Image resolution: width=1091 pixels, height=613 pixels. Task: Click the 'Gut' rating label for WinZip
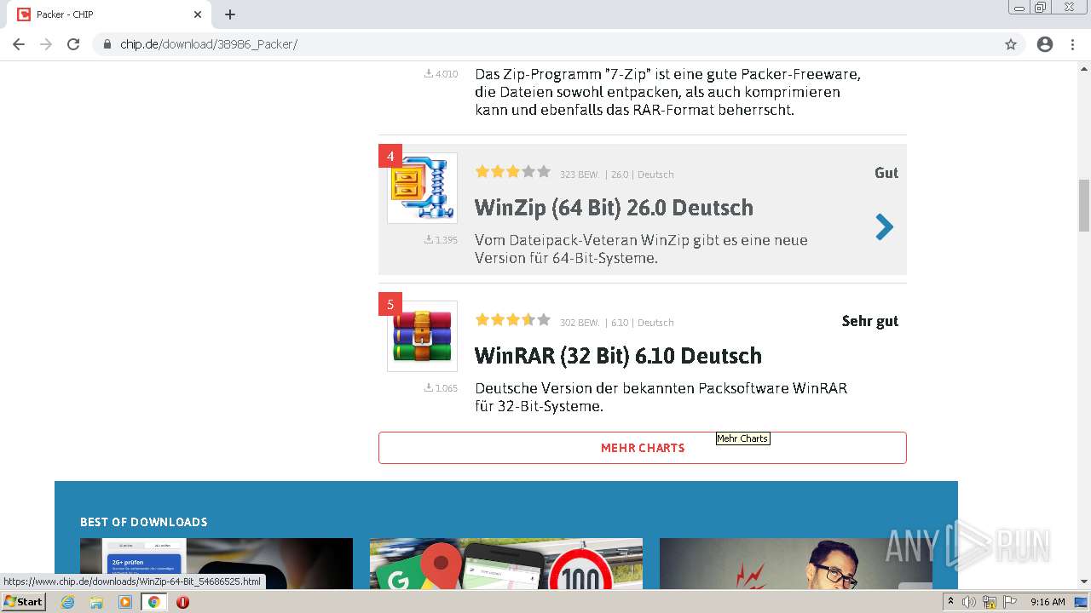[886, 173]
